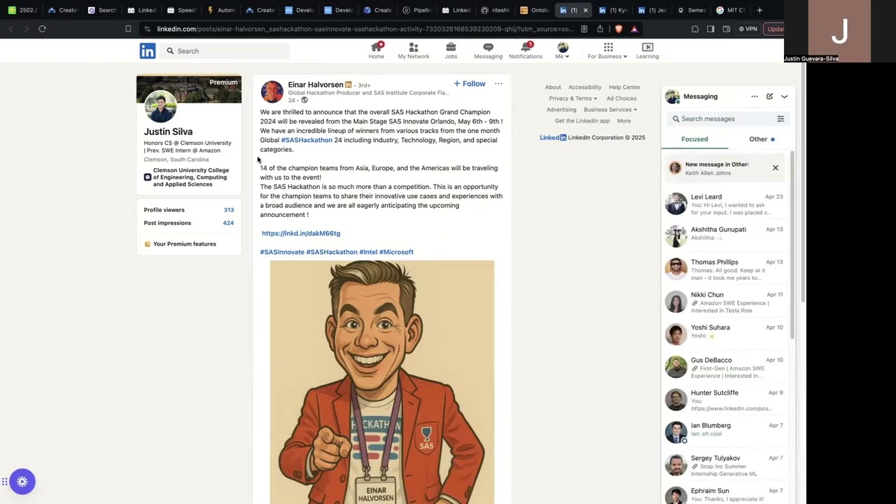Open the LinkedIn Home icon

pyautogui.click(x=377, y=50)
